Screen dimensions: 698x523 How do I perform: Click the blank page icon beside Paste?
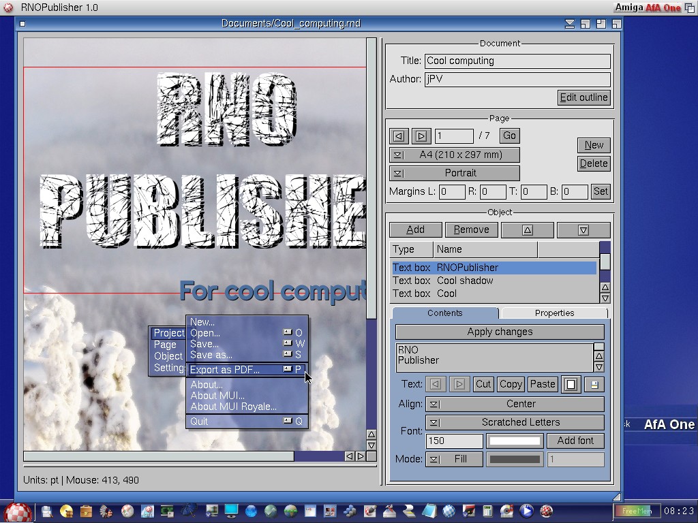point(571,384)
